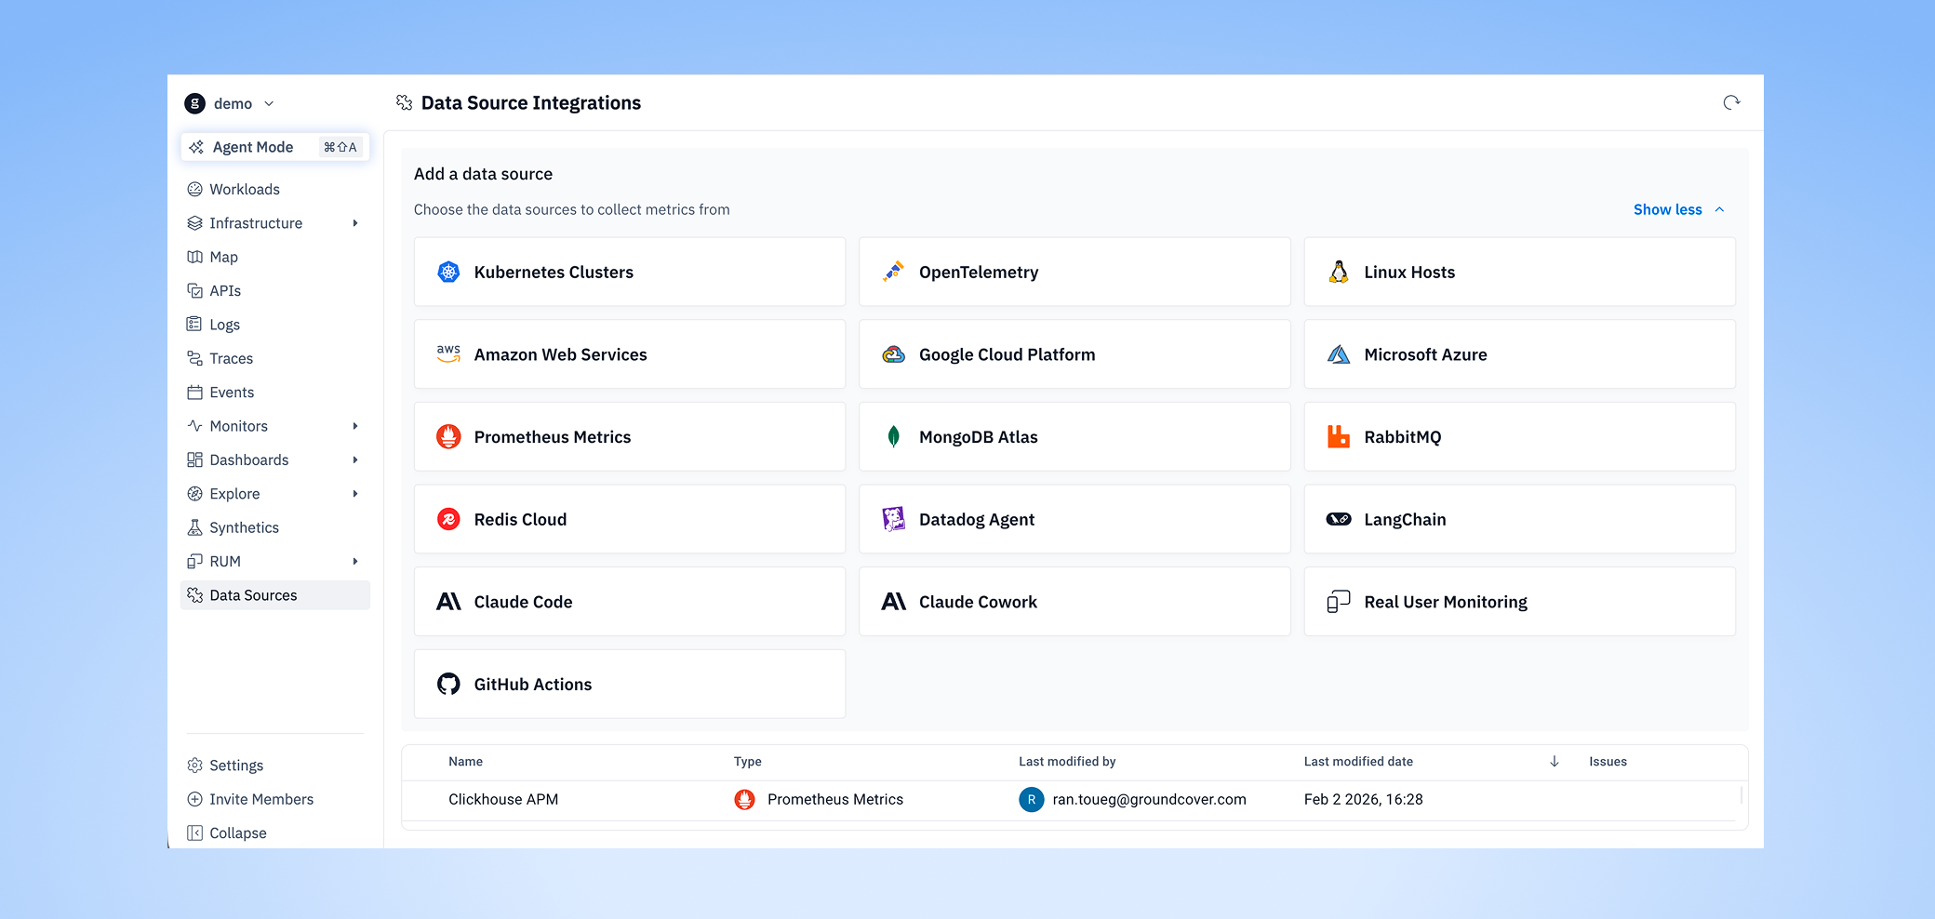Click the Synthetics flask icon
This screenshot has height=919, width=1935.
(x=194, y=527)
